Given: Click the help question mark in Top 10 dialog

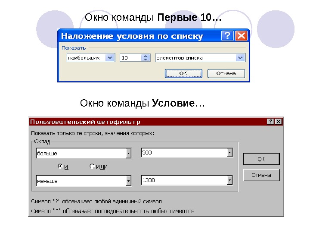Looking at the screenshot, I should [227, 36].
